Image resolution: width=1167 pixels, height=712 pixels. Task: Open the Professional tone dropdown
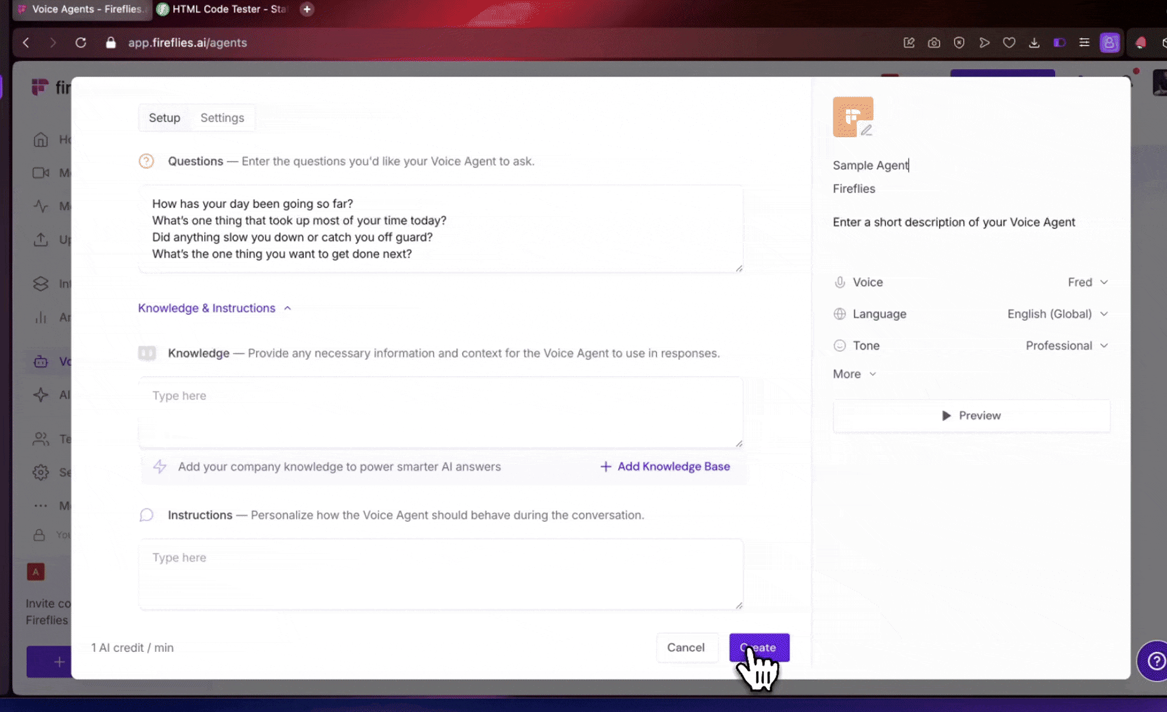(x=1066, y=345)
